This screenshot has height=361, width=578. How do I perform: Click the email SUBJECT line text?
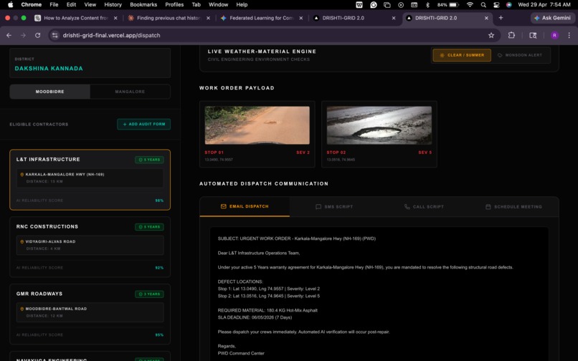(x=297, y=239)
